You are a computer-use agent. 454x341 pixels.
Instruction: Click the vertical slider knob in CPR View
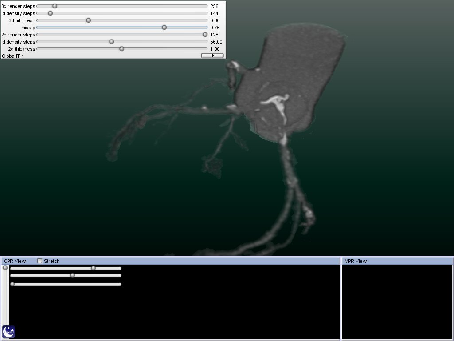tap(5, 268)
